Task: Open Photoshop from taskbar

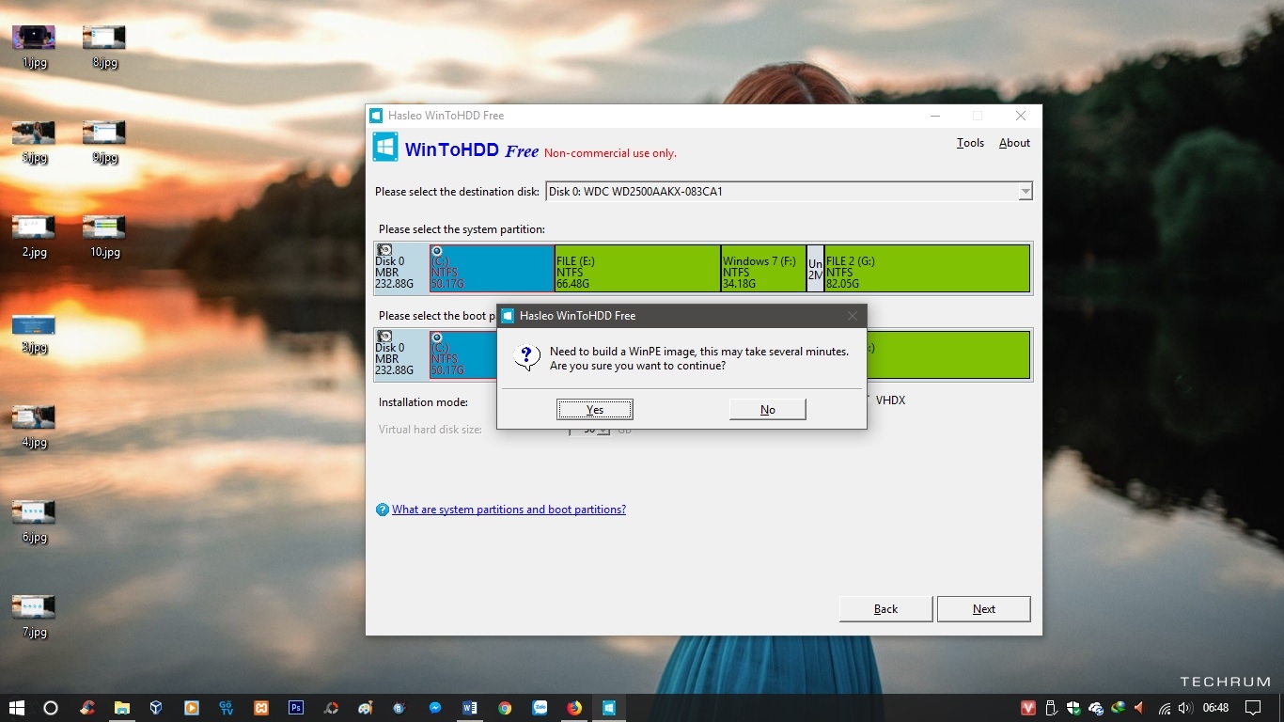Action: (296, 708)
